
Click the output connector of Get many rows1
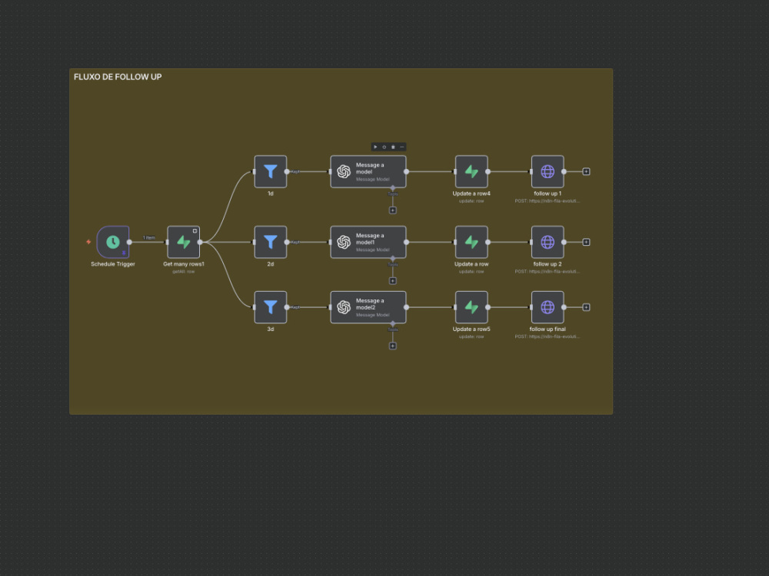click(x=200, y=242)
